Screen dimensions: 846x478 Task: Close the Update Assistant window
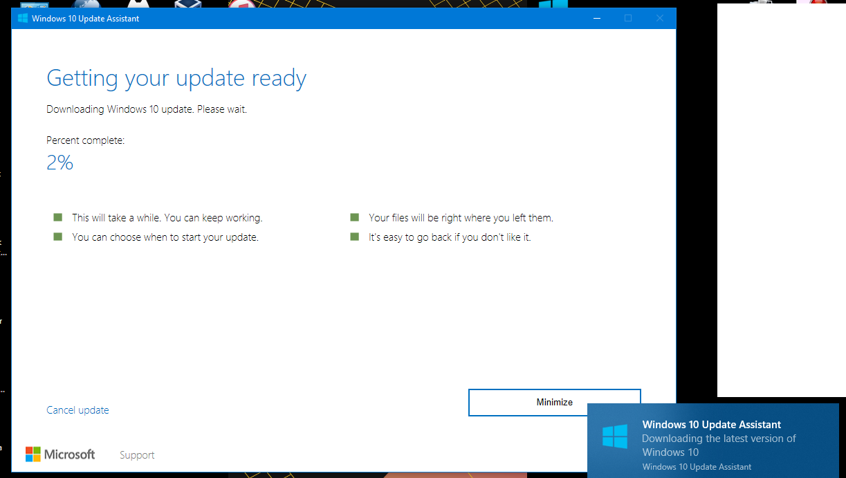tap(660, 19)
